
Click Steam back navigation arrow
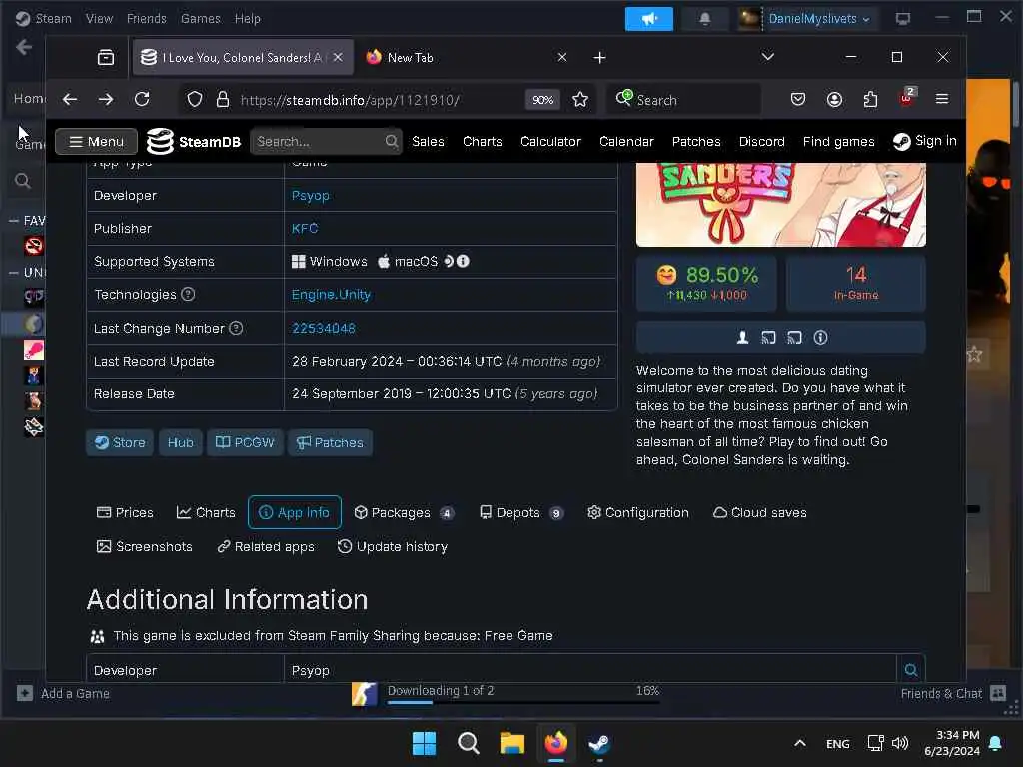[24, 47]
